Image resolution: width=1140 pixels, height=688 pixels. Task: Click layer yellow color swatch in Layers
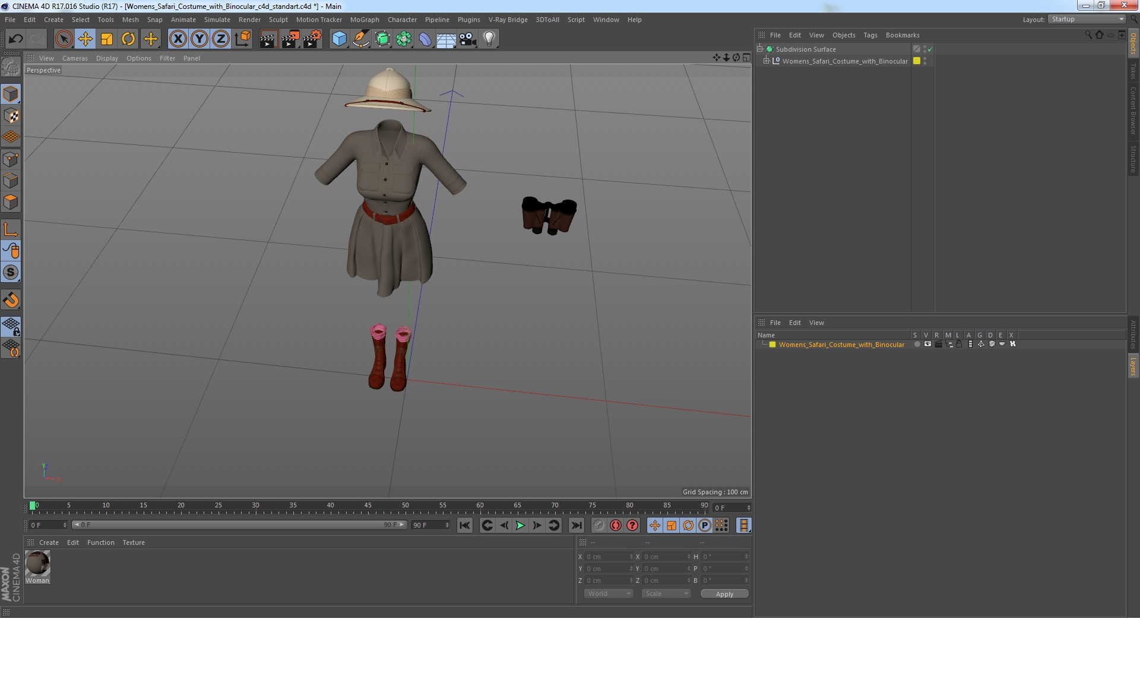click(x=772, y=345)
